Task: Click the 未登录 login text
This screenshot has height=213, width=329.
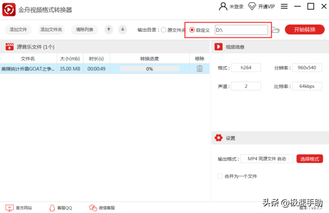Action: click(x=236, y=7)
